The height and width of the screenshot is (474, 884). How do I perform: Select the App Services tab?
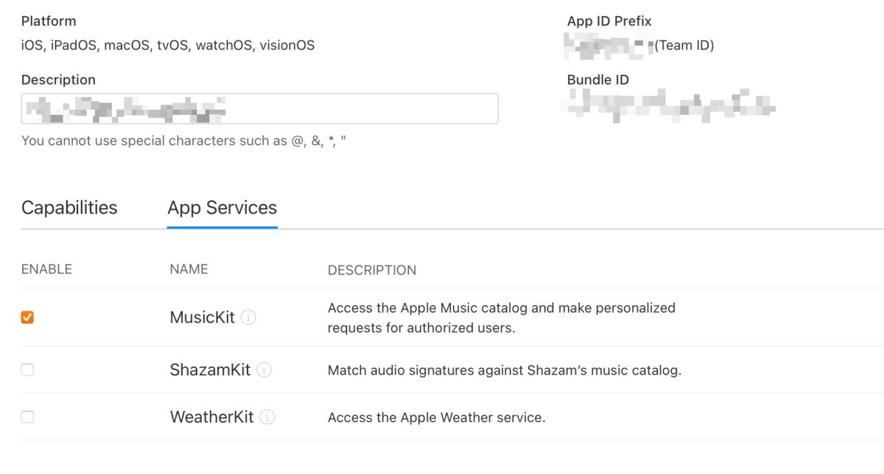pos(222,208)
